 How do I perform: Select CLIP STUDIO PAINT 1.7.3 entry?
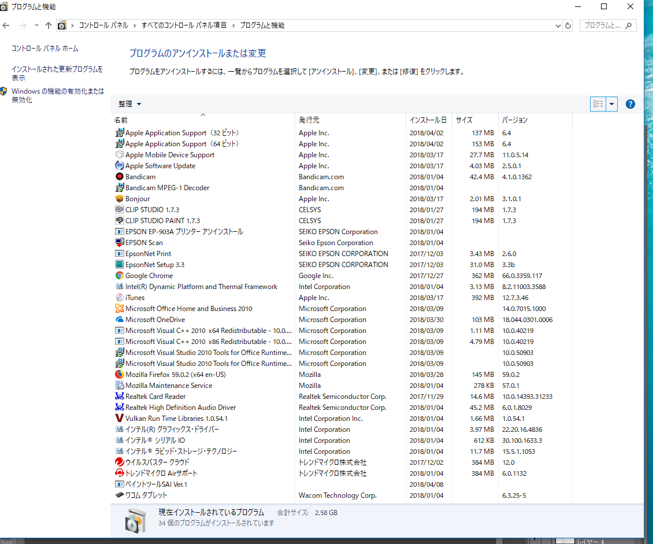[162, 221]
